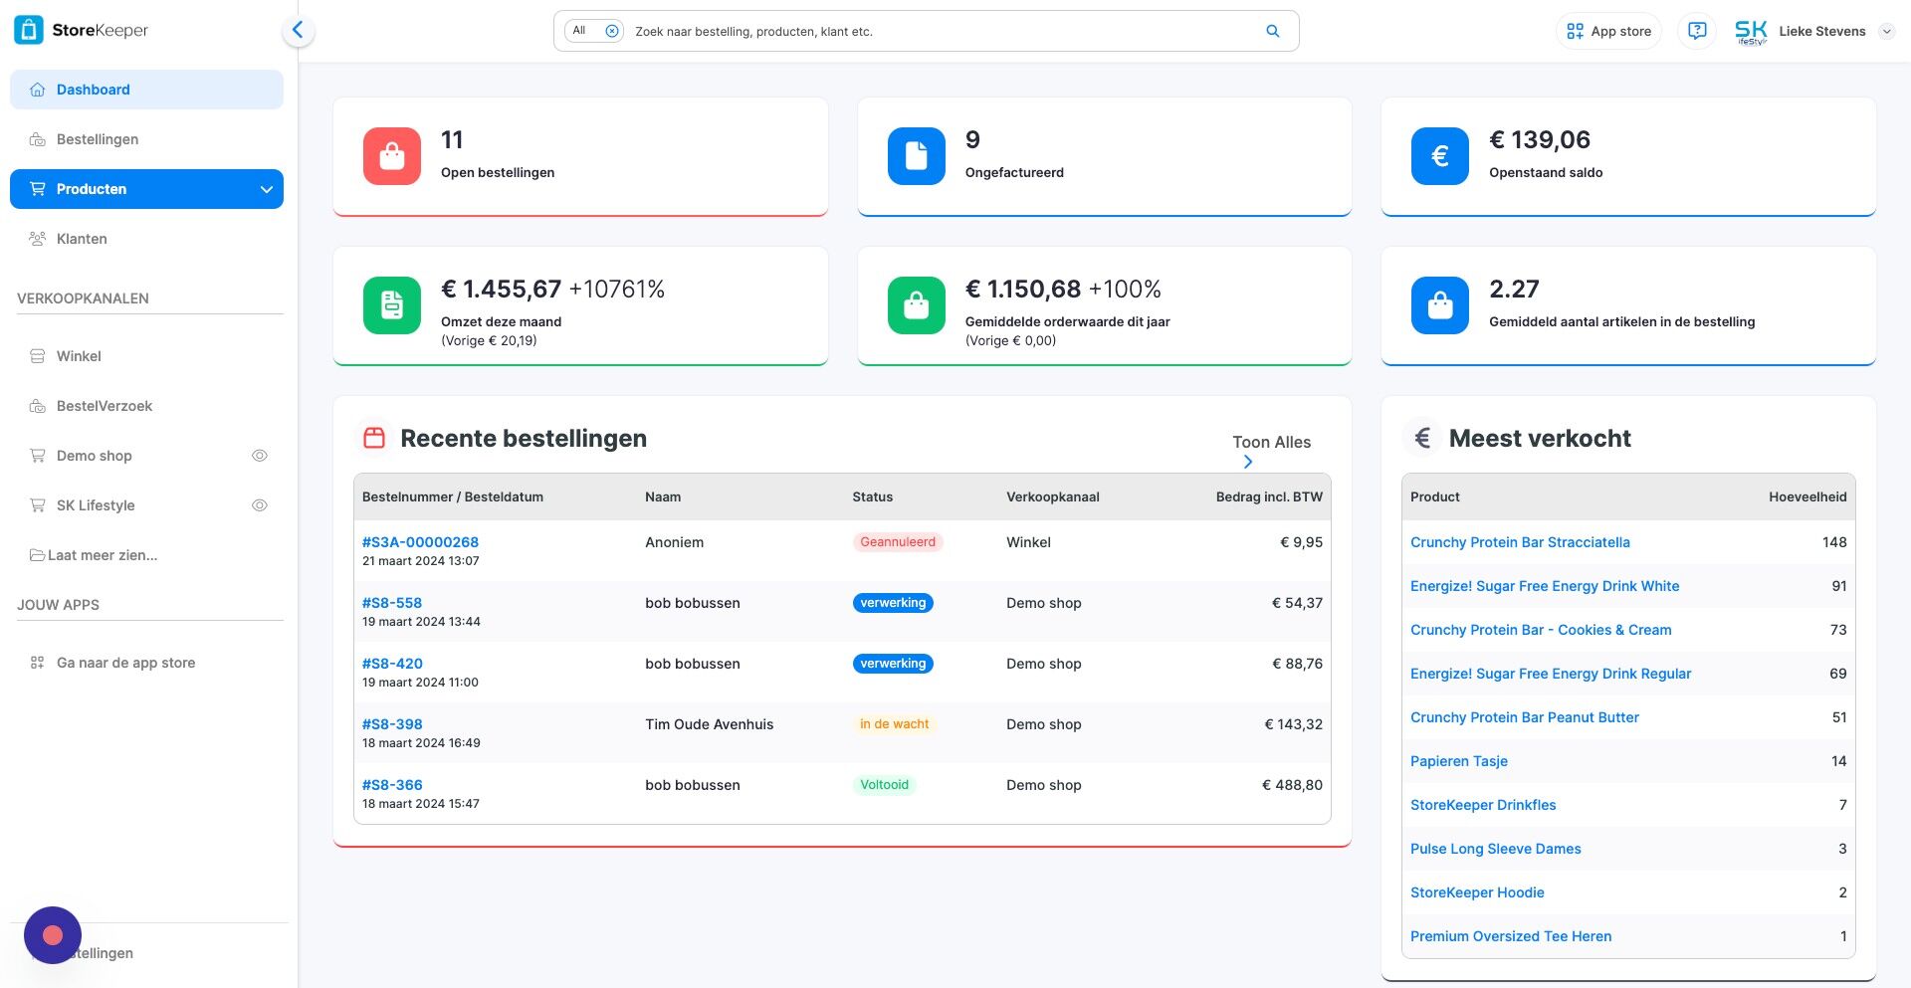The width and height of the screenshot is (1911, 988).
Task: Open the Lieke Stevens account dropdown
Action: point(1886,31)
